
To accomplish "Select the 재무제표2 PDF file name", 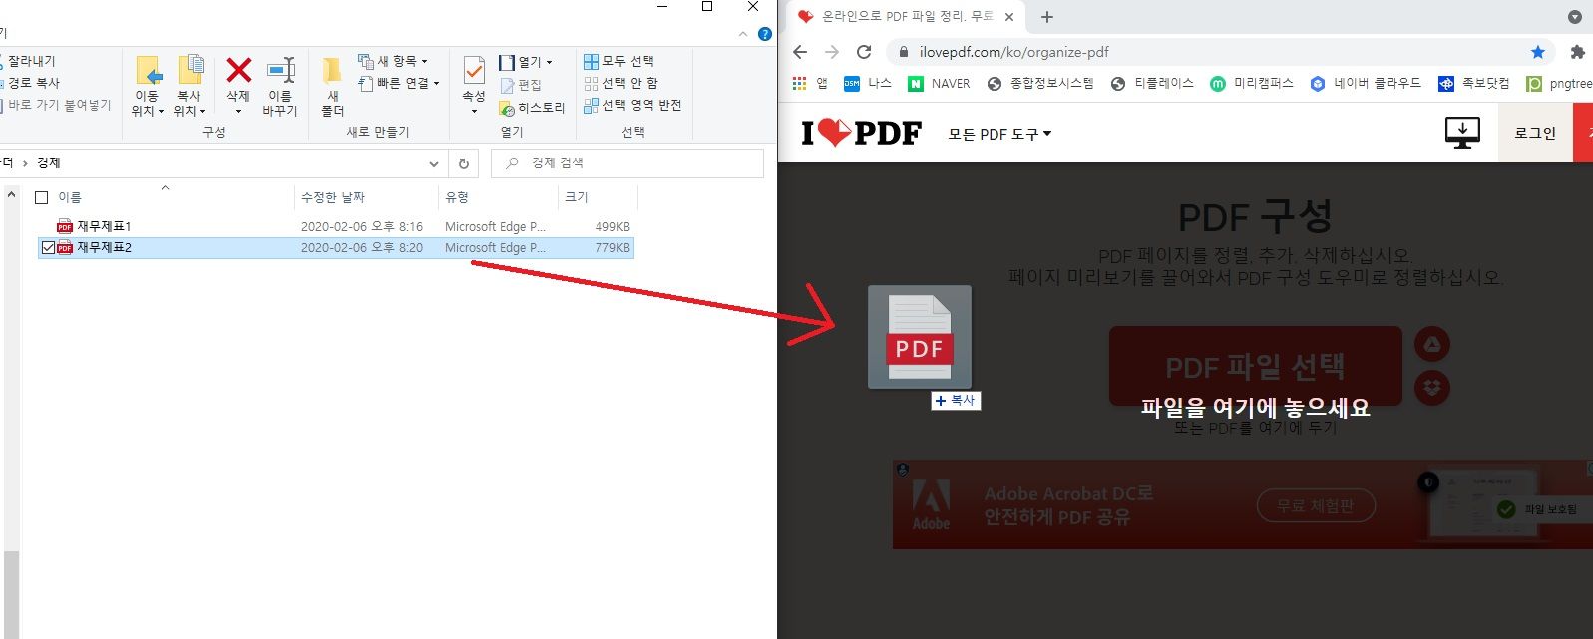I will click(105, 248).
